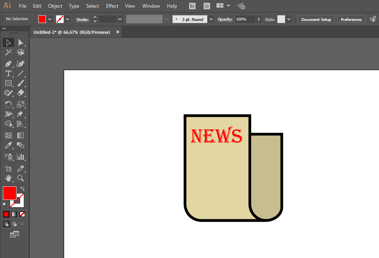
Task: Select the Gradient tool
Action: [21, 135]
